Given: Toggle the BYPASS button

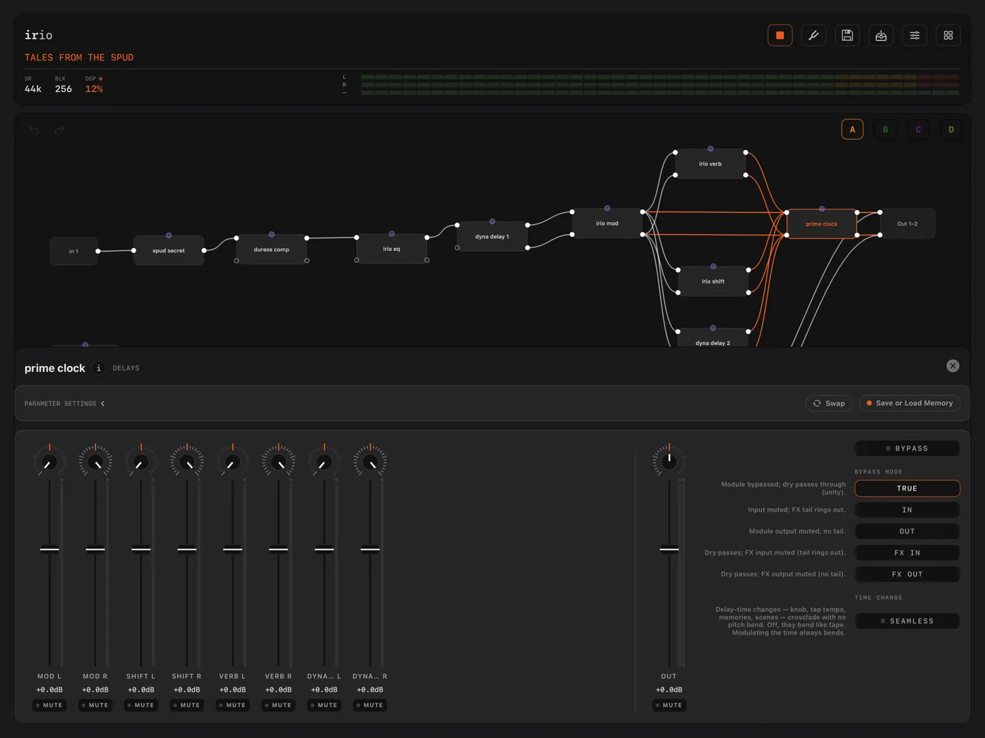Looking at the screenshot, I should pyautogui.click(x=908, y=448).
